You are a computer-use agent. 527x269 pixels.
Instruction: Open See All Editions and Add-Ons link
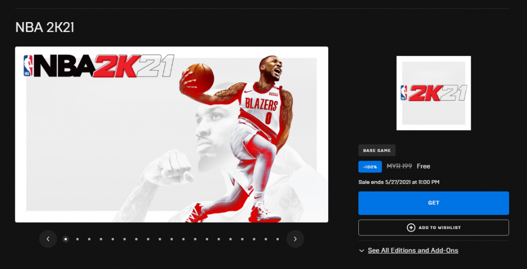pos(413,250)
